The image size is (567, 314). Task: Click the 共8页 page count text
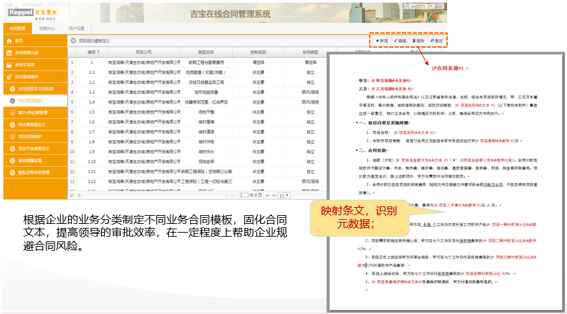coord(256,195)
